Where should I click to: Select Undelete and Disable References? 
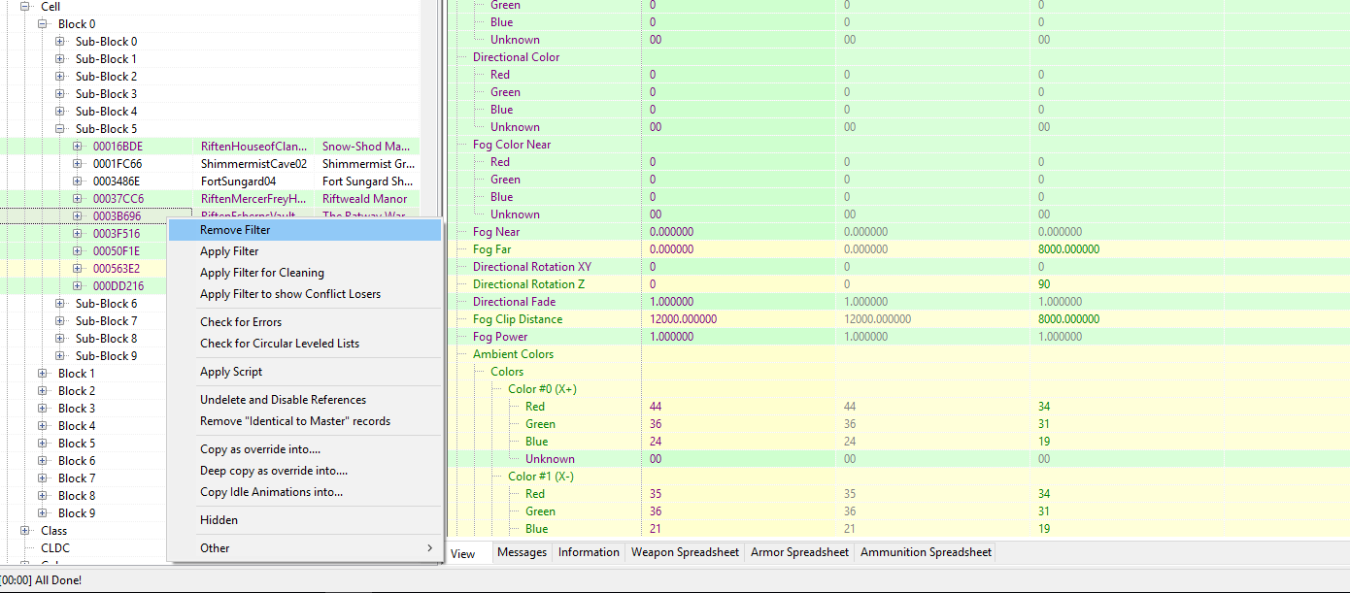304,400
